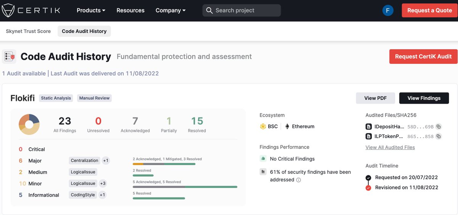Click the Code Audit History checklist icon
This screenshot has width=458, height=215.
[9, 56]
